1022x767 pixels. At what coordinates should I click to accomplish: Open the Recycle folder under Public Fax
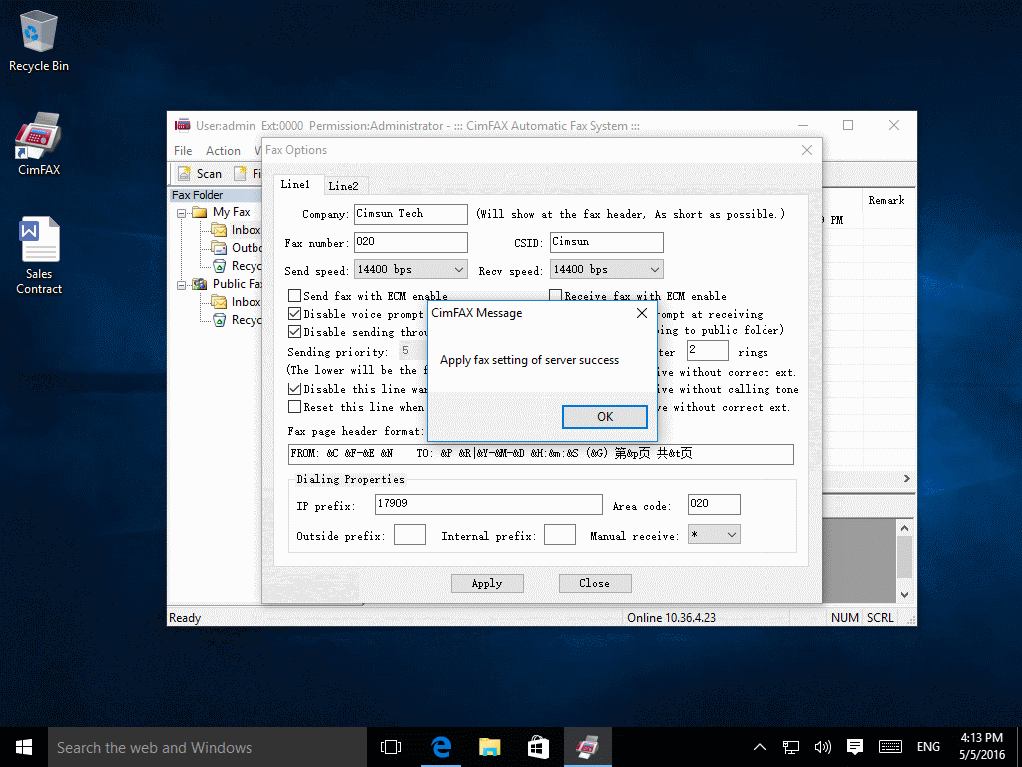219,320
